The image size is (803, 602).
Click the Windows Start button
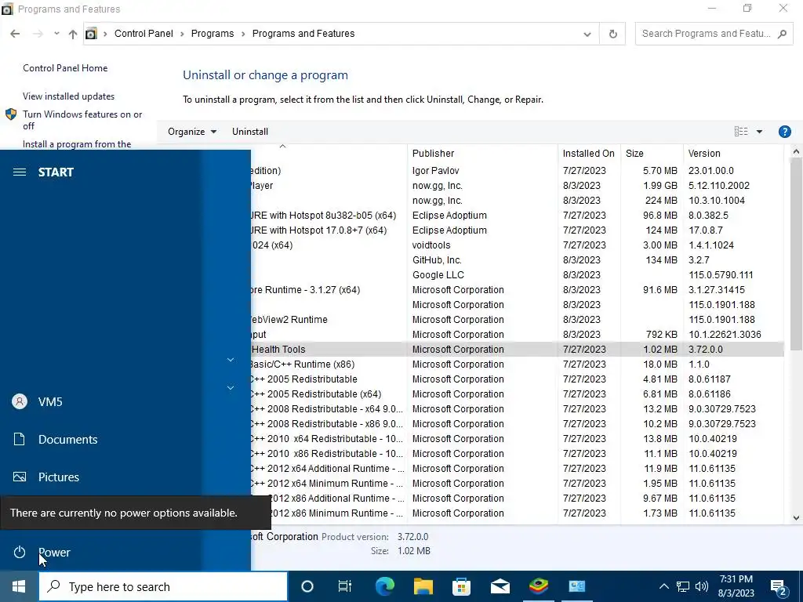point(19,586)
